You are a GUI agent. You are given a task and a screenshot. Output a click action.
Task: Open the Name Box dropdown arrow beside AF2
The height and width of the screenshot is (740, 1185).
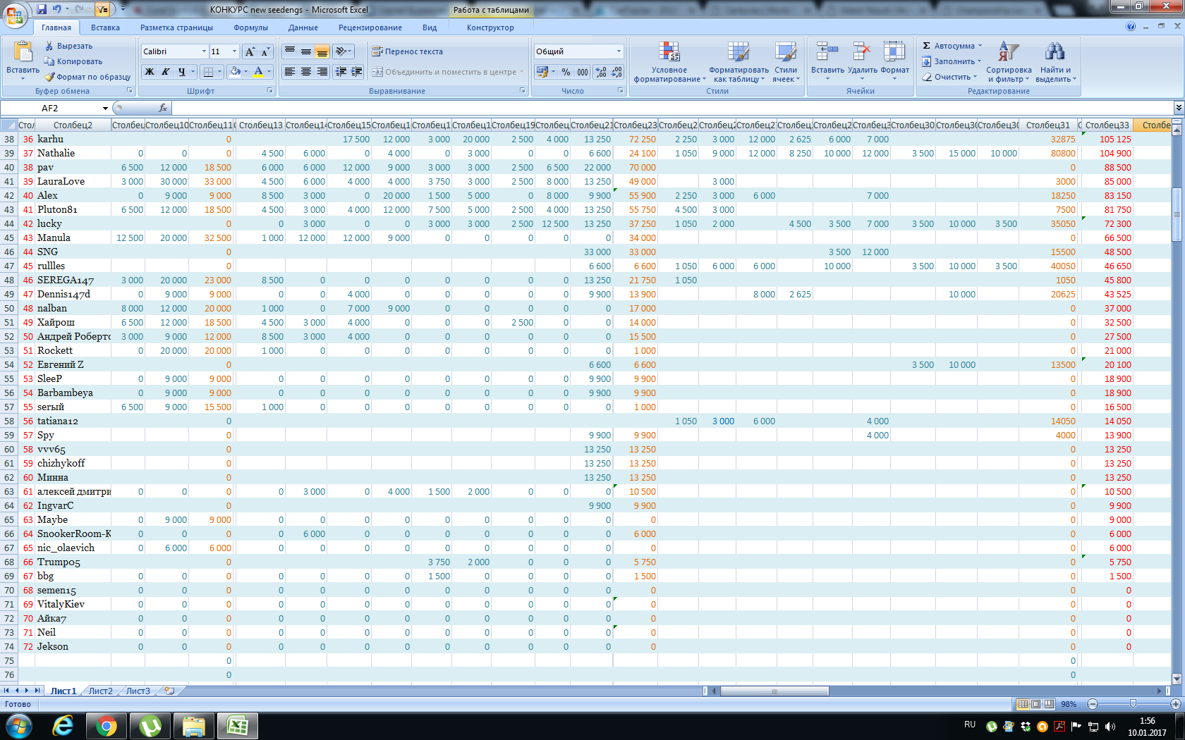pyautogui.click(x=105, y=109)
